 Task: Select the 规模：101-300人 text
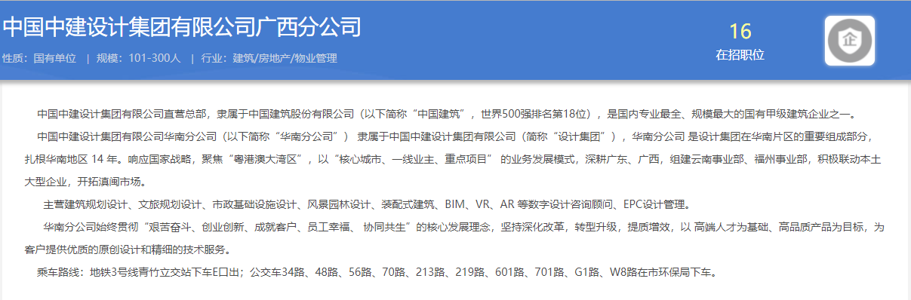pos(138,58)
